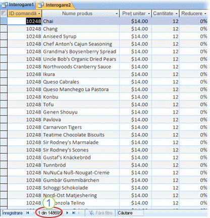Select the Konbu product name cell
Screen dimensions: 210x218
point(81,97)
